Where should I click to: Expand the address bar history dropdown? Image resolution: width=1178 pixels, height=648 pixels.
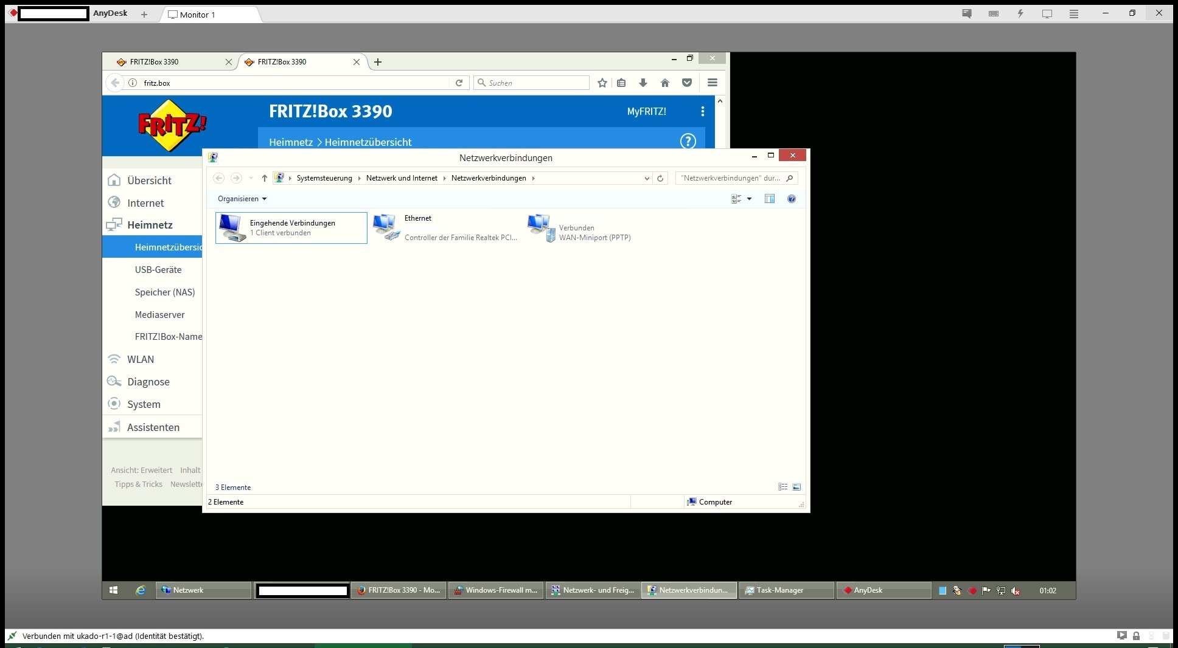(647, 178)
